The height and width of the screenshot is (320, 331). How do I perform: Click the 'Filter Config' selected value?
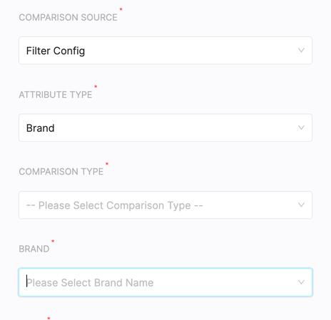(x=56, y=51)
